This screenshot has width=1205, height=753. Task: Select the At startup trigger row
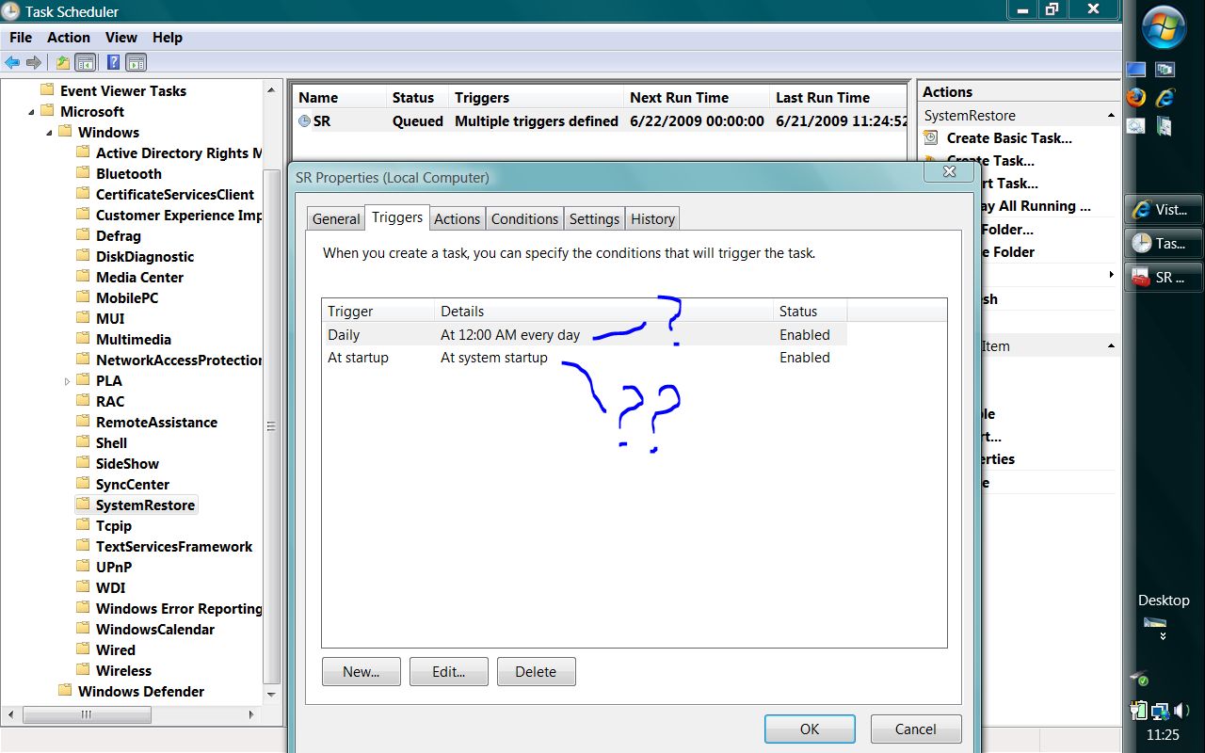pyautogui.click(x=584, y=358)
